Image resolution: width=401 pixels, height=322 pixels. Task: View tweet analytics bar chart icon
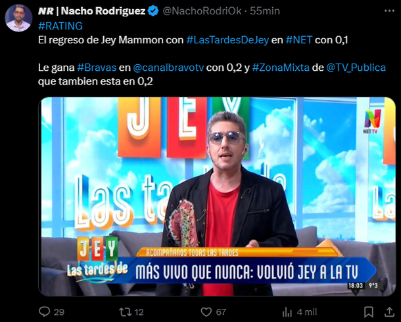point(287,312)
